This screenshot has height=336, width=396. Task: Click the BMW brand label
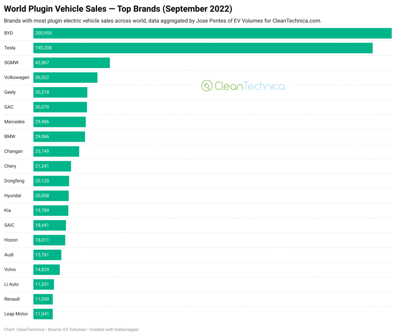(10, 137)
